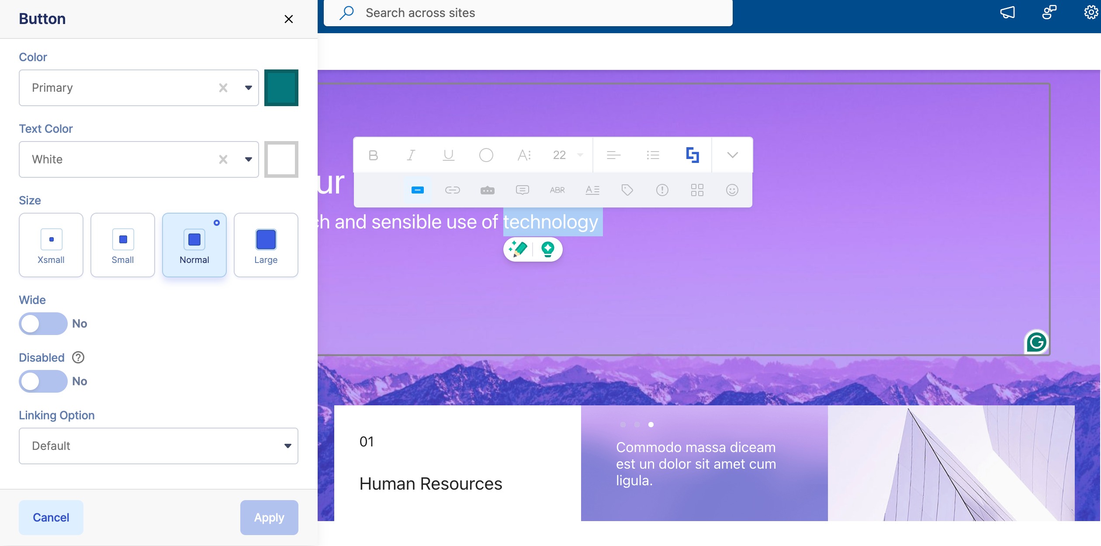
Task: Click the Cancel button
Action: [x=51, y=518]
